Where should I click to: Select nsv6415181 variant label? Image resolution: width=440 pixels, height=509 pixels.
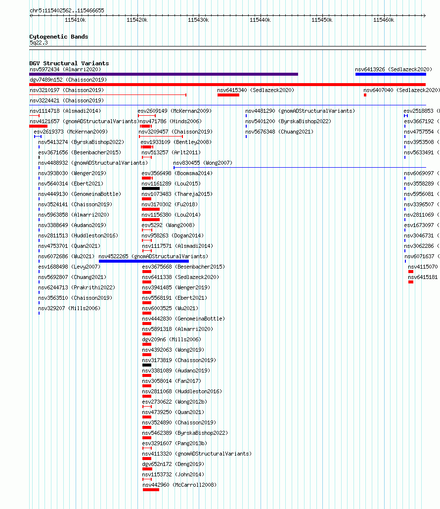[423, 277]
